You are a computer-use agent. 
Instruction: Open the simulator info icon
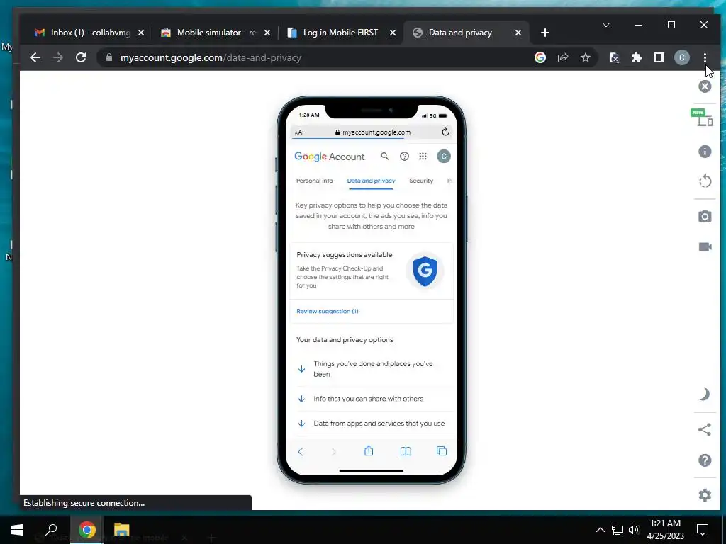coord(705,152)
